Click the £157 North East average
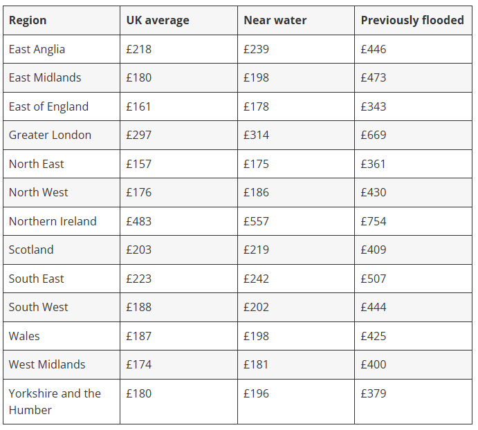The height and width of the screenshot is (430, 478). click(x=138, y=164)
